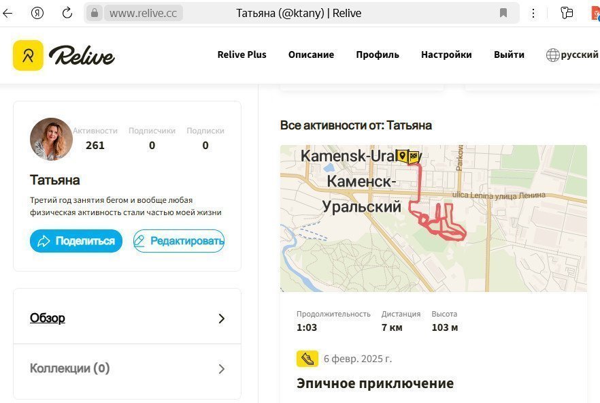Screen dimensions: 600x403
Task: Go back using browser back arrow
Action: pyautogui.click(x=7, y=13)
